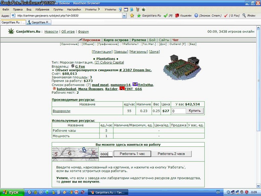The width and height of the screenshot is (261, 196).
Task: Open the Рулетка link
Action: point(139,40)
